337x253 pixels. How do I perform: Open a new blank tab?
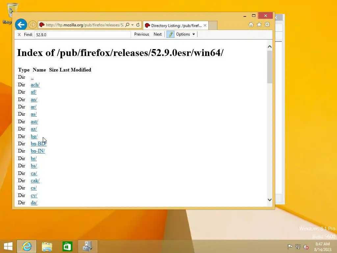pos(213,25)
